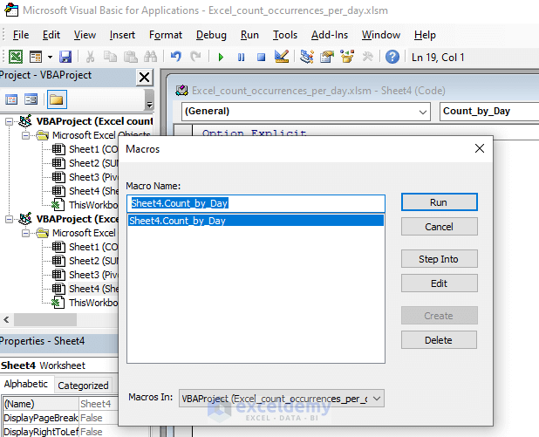Click the Cut scissors icon
539x437 pixels.
91,57
